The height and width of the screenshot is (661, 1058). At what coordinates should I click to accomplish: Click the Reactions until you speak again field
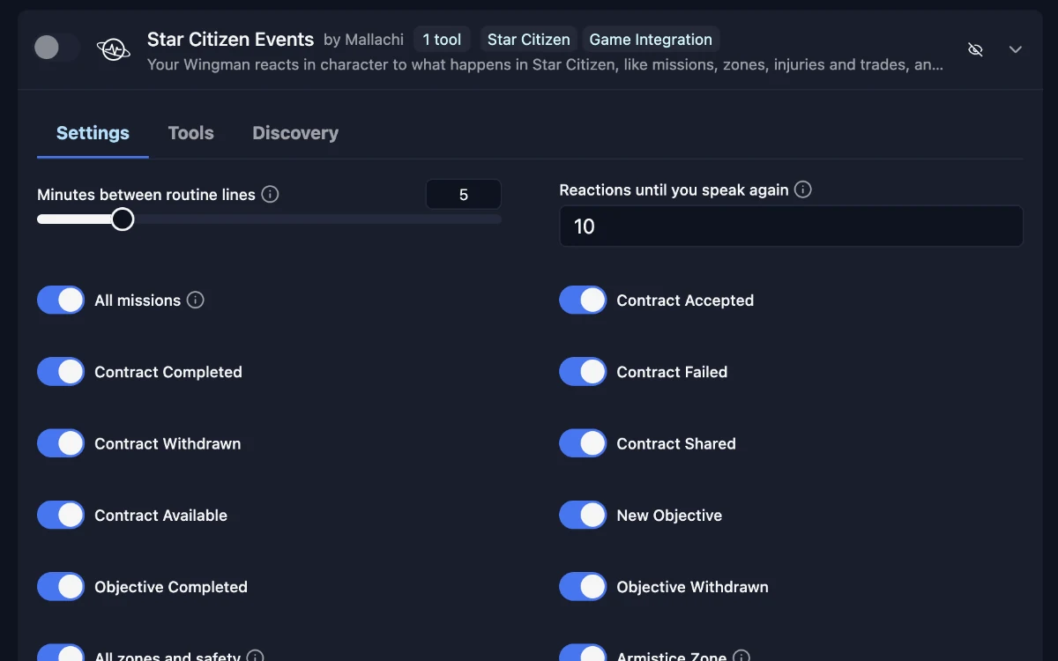point(791,227)
